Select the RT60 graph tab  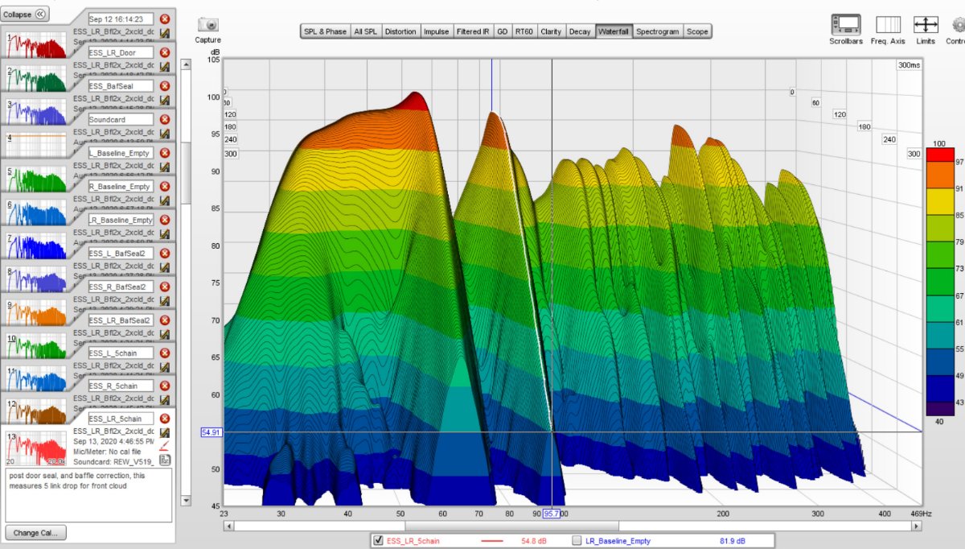(524, 31)
